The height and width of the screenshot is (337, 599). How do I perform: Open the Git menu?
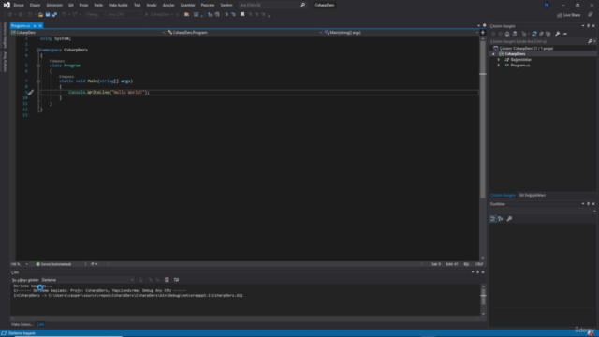tap(71, 5)
